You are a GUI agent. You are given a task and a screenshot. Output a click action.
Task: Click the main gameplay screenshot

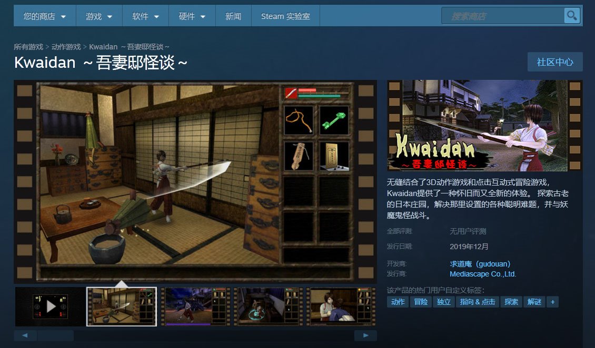pyautogui.click(x=195, y=182)
